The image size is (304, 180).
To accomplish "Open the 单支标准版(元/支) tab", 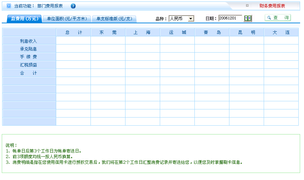I will [x=114, y=19].
